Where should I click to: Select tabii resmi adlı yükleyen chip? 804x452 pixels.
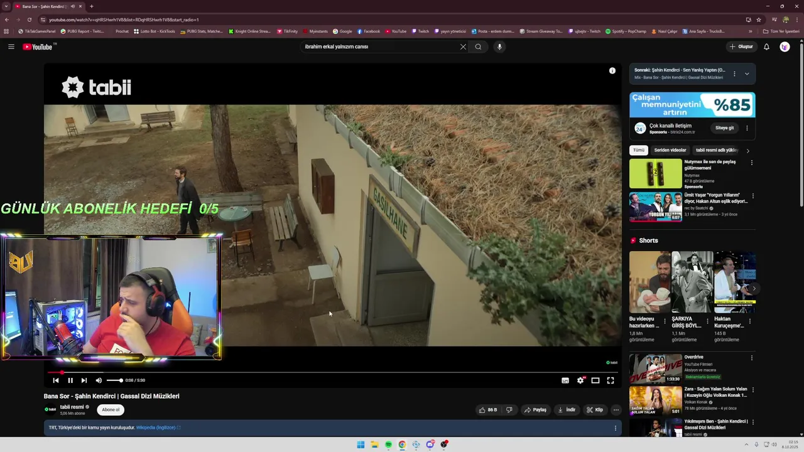click(x=717, y=151)
